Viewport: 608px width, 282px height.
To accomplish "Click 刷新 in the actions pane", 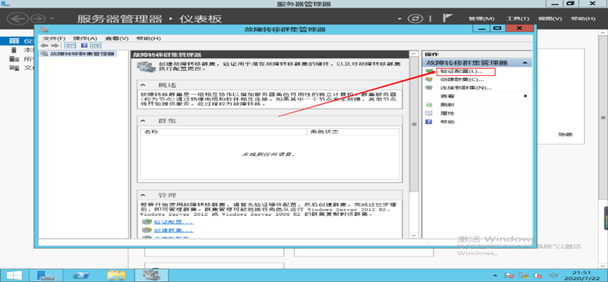I will [x=448, y=105].
